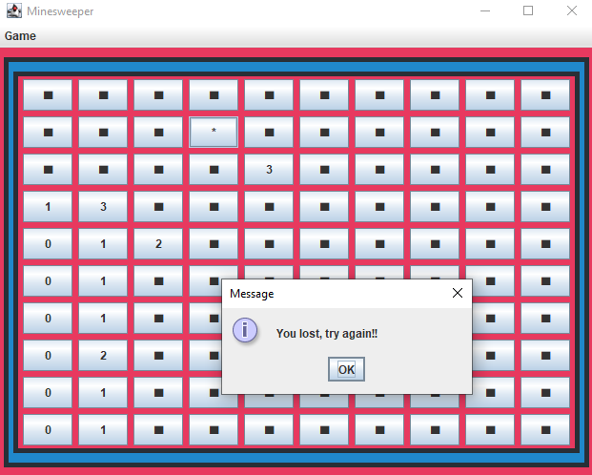Screen dimensions: 592x475
Task: Uncover the last cell in the fourth row
Action: (x=545, y=206)
